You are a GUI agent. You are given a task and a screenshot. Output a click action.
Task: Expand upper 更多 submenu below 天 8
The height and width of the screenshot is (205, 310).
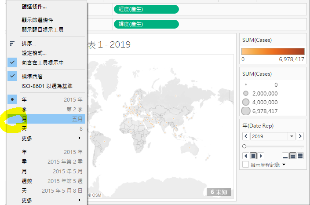pyautogui.click(x=47, y=138)
